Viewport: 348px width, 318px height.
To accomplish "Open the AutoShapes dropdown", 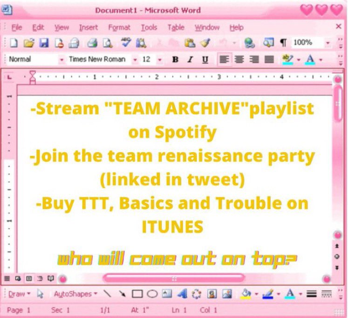I will [x=75, y=294].
